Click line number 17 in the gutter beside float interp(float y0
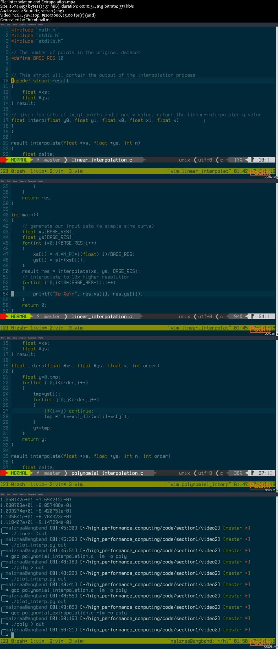This screenshot has width=278, height=649. coord(6,120)
